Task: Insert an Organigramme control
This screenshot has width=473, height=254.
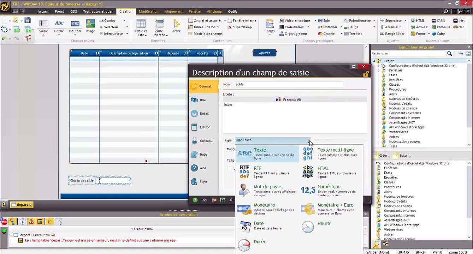Action: click(x=293, y=34)
